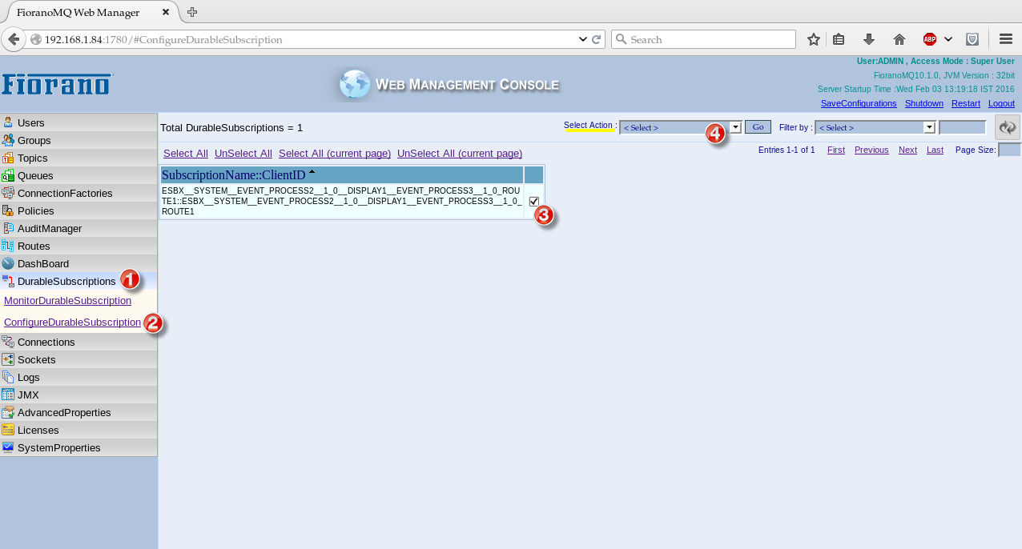Open the Users menu item
The image size is (1022, 549).
click(x=78, y=122)
